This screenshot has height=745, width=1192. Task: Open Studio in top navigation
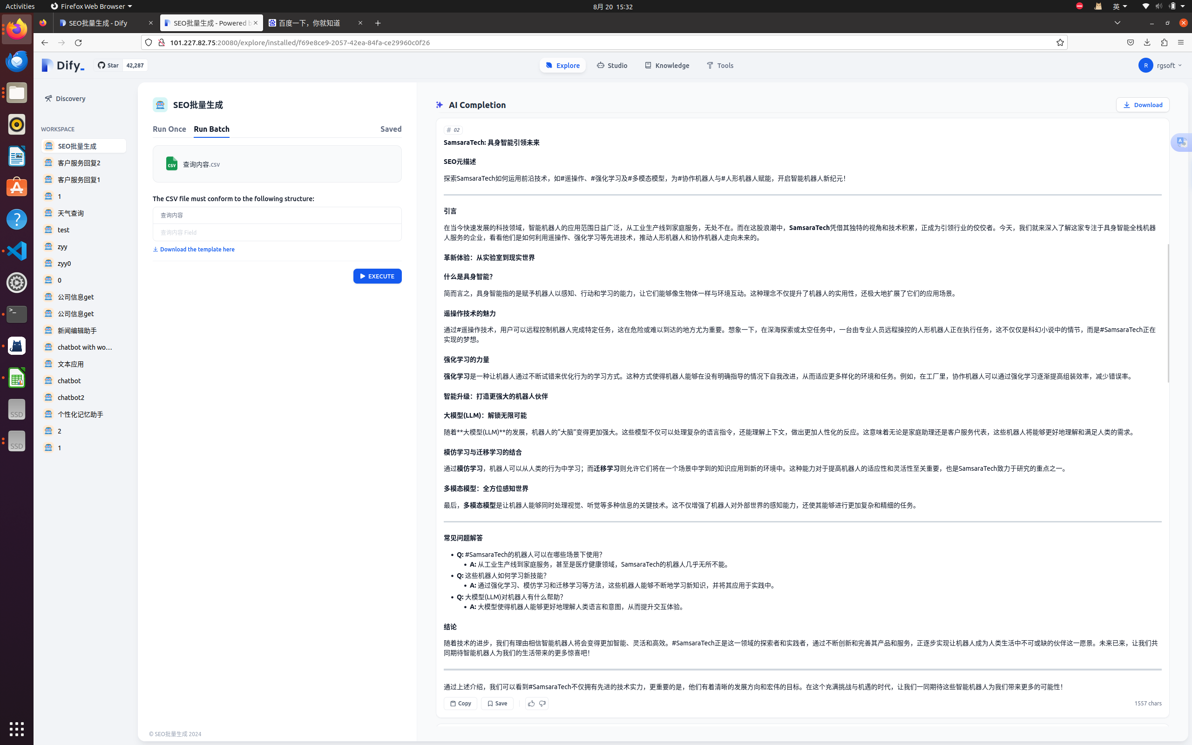click(x=612, y=65)
